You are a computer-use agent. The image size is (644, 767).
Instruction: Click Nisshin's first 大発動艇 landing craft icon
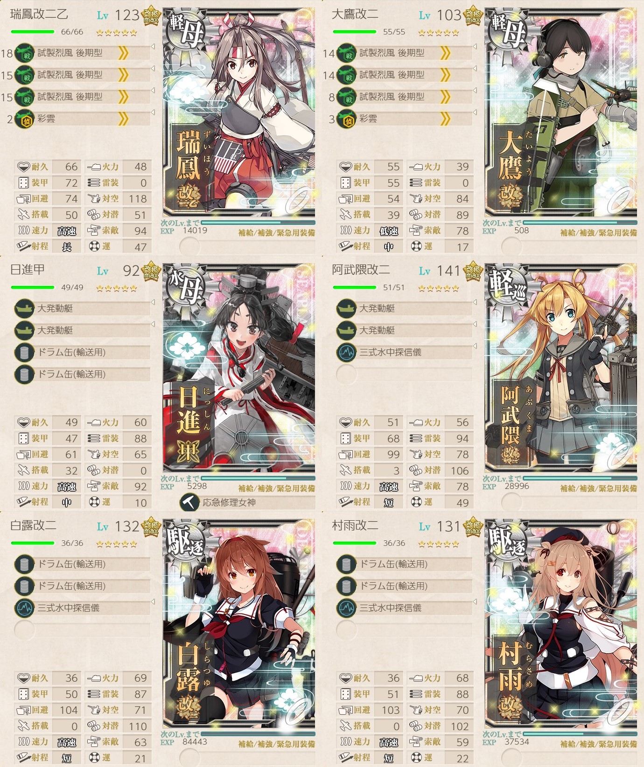(24, 308)
